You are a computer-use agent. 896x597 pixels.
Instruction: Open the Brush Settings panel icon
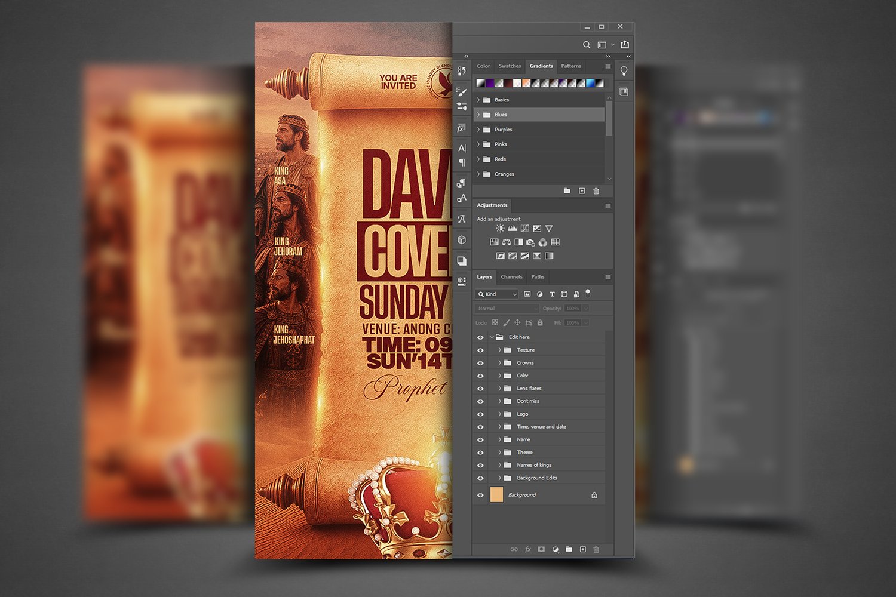coord(462,92)
